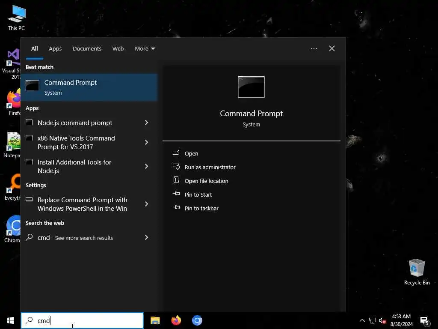This screenshot has width=438, height=329.
Task: Click the Open action icon
Action: [176, 153]
